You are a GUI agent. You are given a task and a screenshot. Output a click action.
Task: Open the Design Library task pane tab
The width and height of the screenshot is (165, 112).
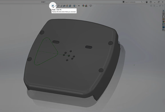(x=164, y=14)
